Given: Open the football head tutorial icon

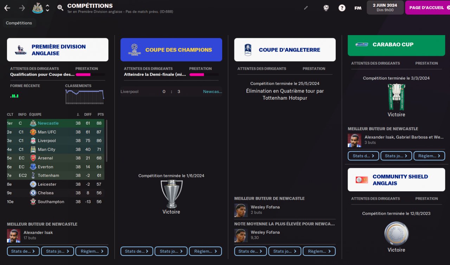Looking at the screenshot, I should pyautogui.click(x=326, y=8).
